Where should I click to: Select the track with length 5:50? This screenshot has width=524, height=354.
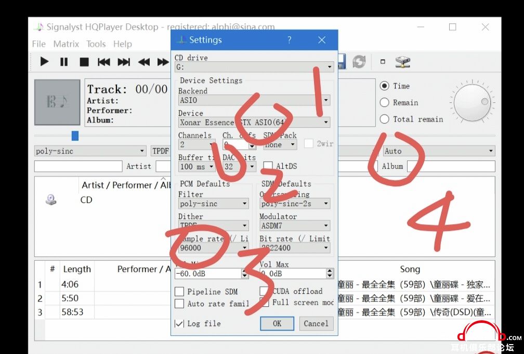[70, 298]
